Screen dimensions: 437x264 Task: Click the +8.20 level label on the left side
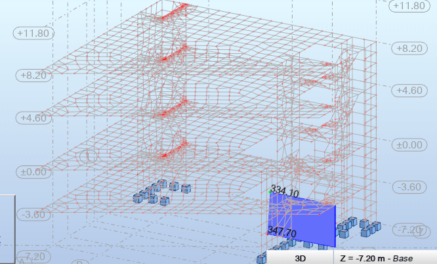tap(33, 76)
